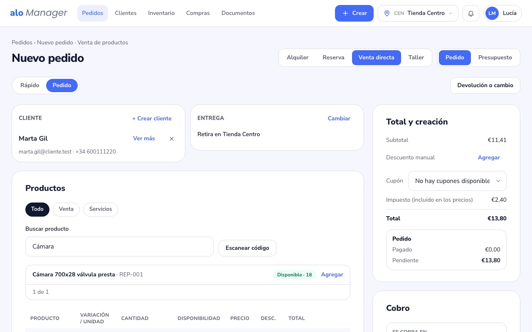Click the Subtotal €11,41 value
This screenshot has width=532, height=332.
pyautogui.click(x=497, y=140)
